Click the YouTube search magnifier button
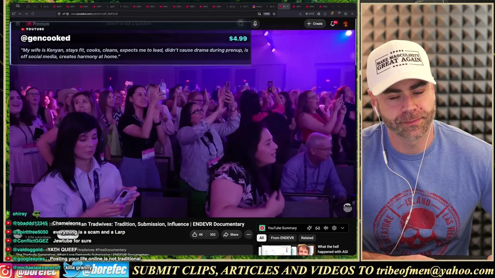 pos(241,24)
